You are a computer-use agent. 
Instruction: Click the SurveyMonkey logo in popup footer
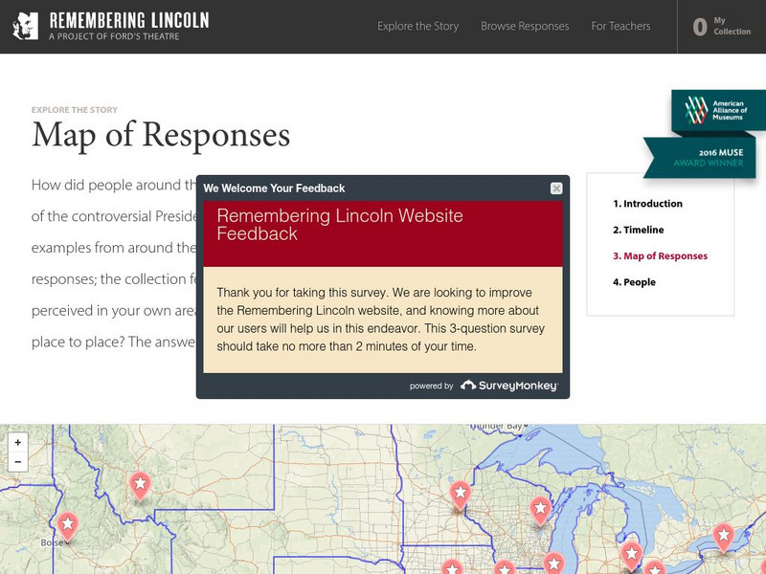(x=509, y=386)
